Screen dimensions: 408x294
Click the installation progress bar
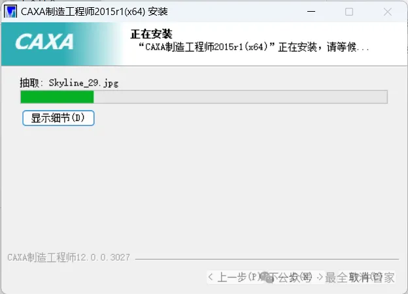(204, 97)
